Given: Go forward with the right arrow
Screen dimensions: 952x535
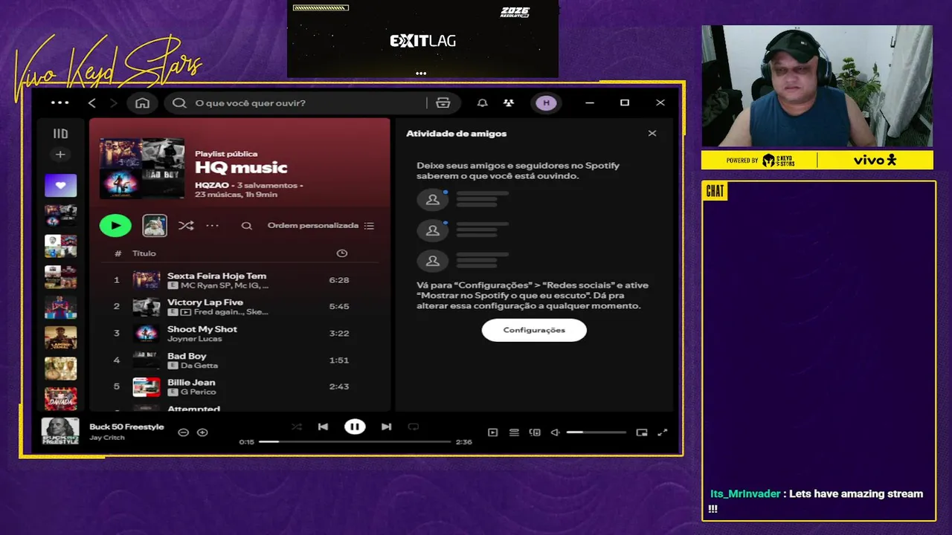Looking at the screenshot, I should (x=113, y=103).
